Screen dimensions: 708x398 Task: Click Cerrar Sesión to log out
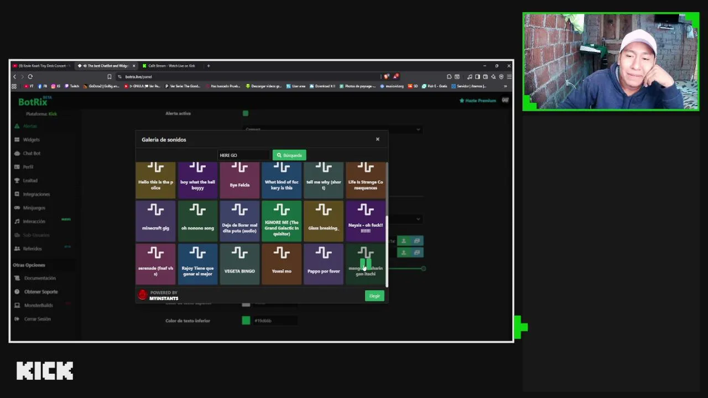(x=37, y=319)
